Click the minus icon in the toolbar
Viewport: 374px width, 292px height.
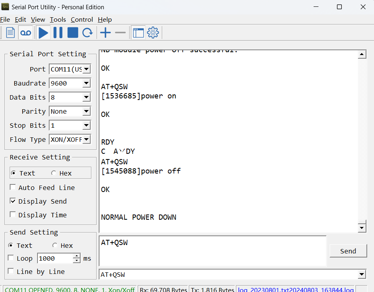(x=120, y=33)
